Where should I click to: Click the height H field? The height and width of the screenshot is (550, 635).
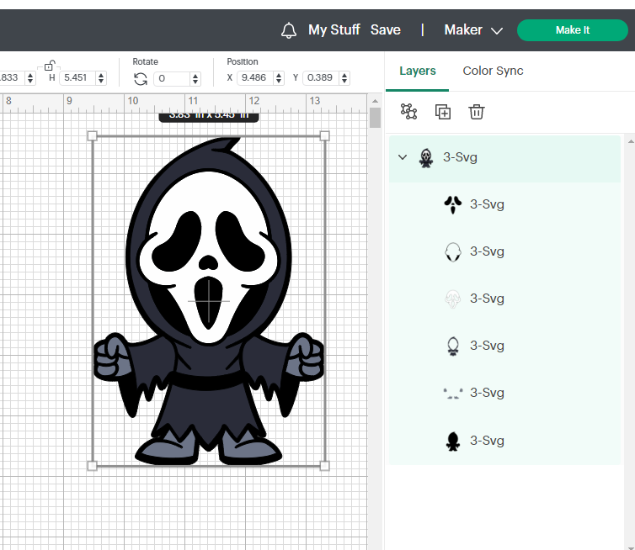(x=77, y=77)
